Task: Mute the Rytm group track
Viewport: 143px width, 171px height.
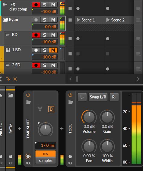Action: click(53, 20)
